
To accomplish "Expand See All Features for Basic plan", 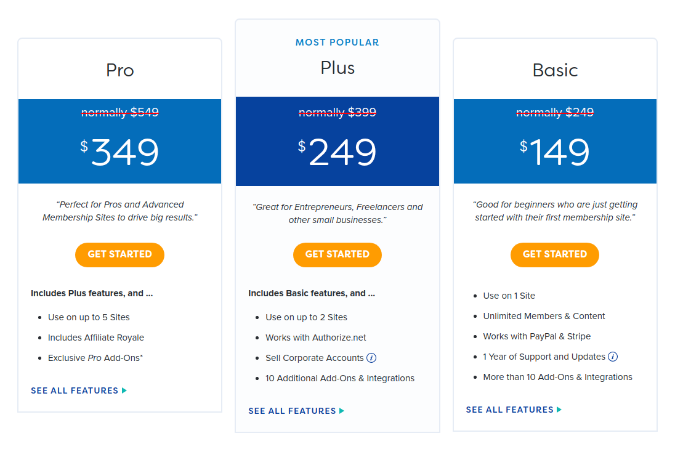I will (514, 410).
